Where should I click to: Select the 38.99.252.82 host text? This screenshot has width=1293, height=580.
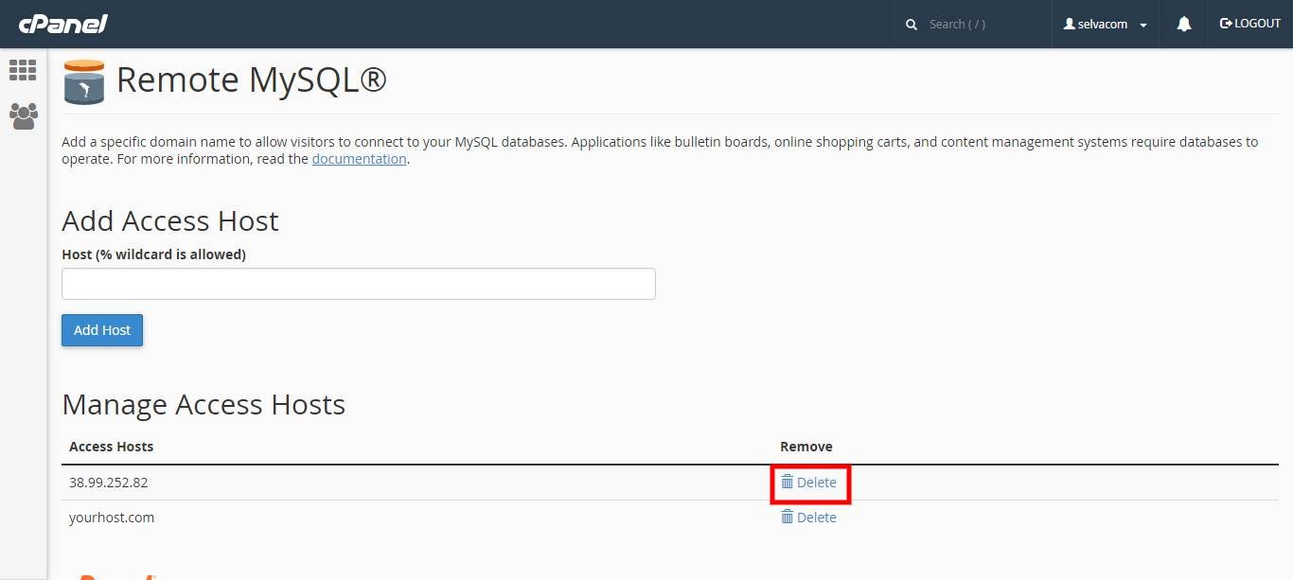109,483
